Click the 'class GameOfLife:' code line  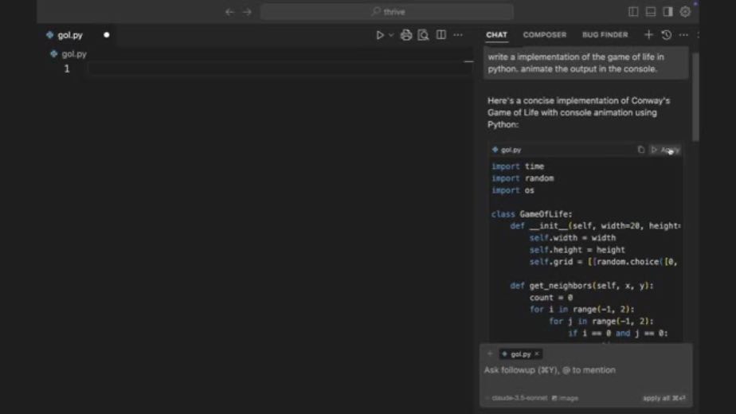(x=531, y=214)
